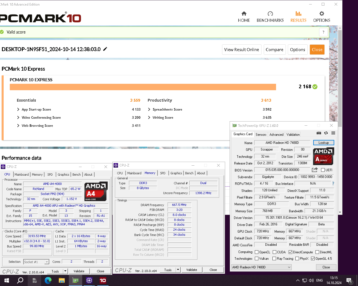
Task: Open Microsoft Edge from taskbar
Action: pyautogui.click(x=48, y=280)
